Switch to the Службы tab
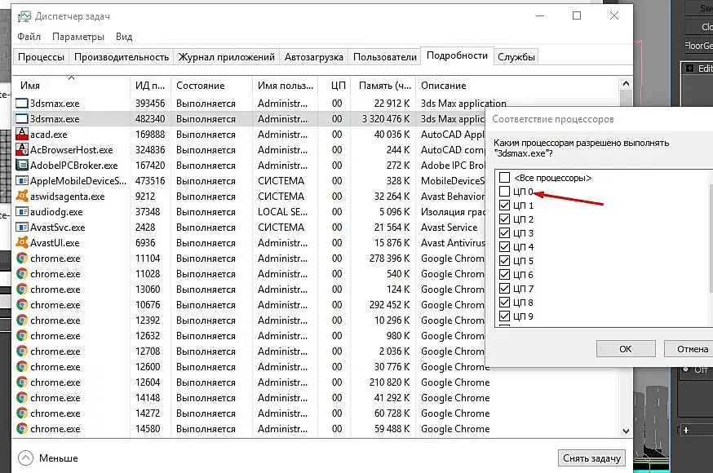Image resolution: width=713 pixels, height=473 pixels. (516, 57)
